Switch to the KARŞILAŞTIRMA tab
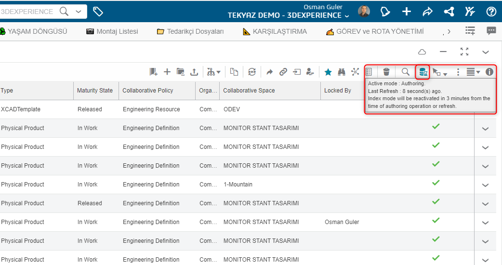The height and width of the screenshot is (265, 502). (275, 31)
